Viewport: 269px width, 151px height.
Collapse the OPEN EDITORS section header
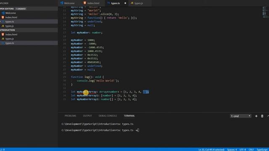[x=29, y=8]
